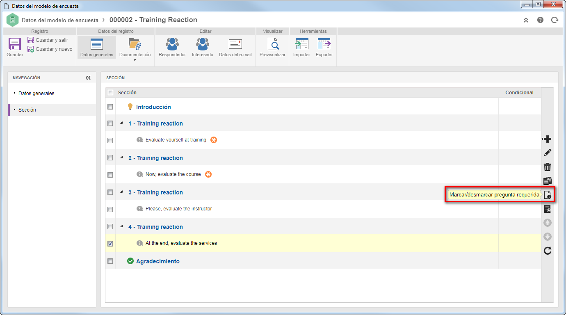Collapse 3 - Training reaction triangle
Viewport: 566px width, 315px height.
pos(121,192)
